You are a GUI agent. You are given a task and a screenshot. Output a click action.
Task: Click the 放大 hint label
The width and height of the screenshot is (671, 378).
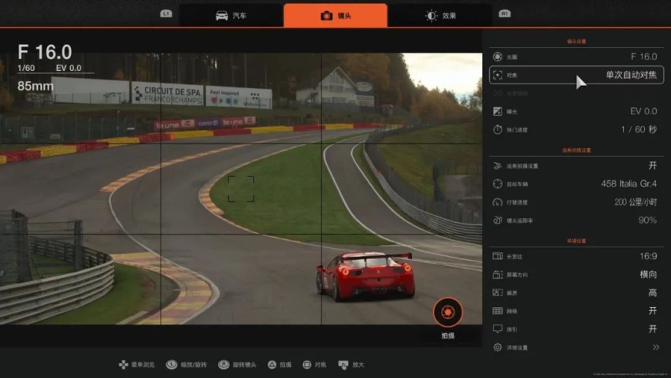click(358, 365)
